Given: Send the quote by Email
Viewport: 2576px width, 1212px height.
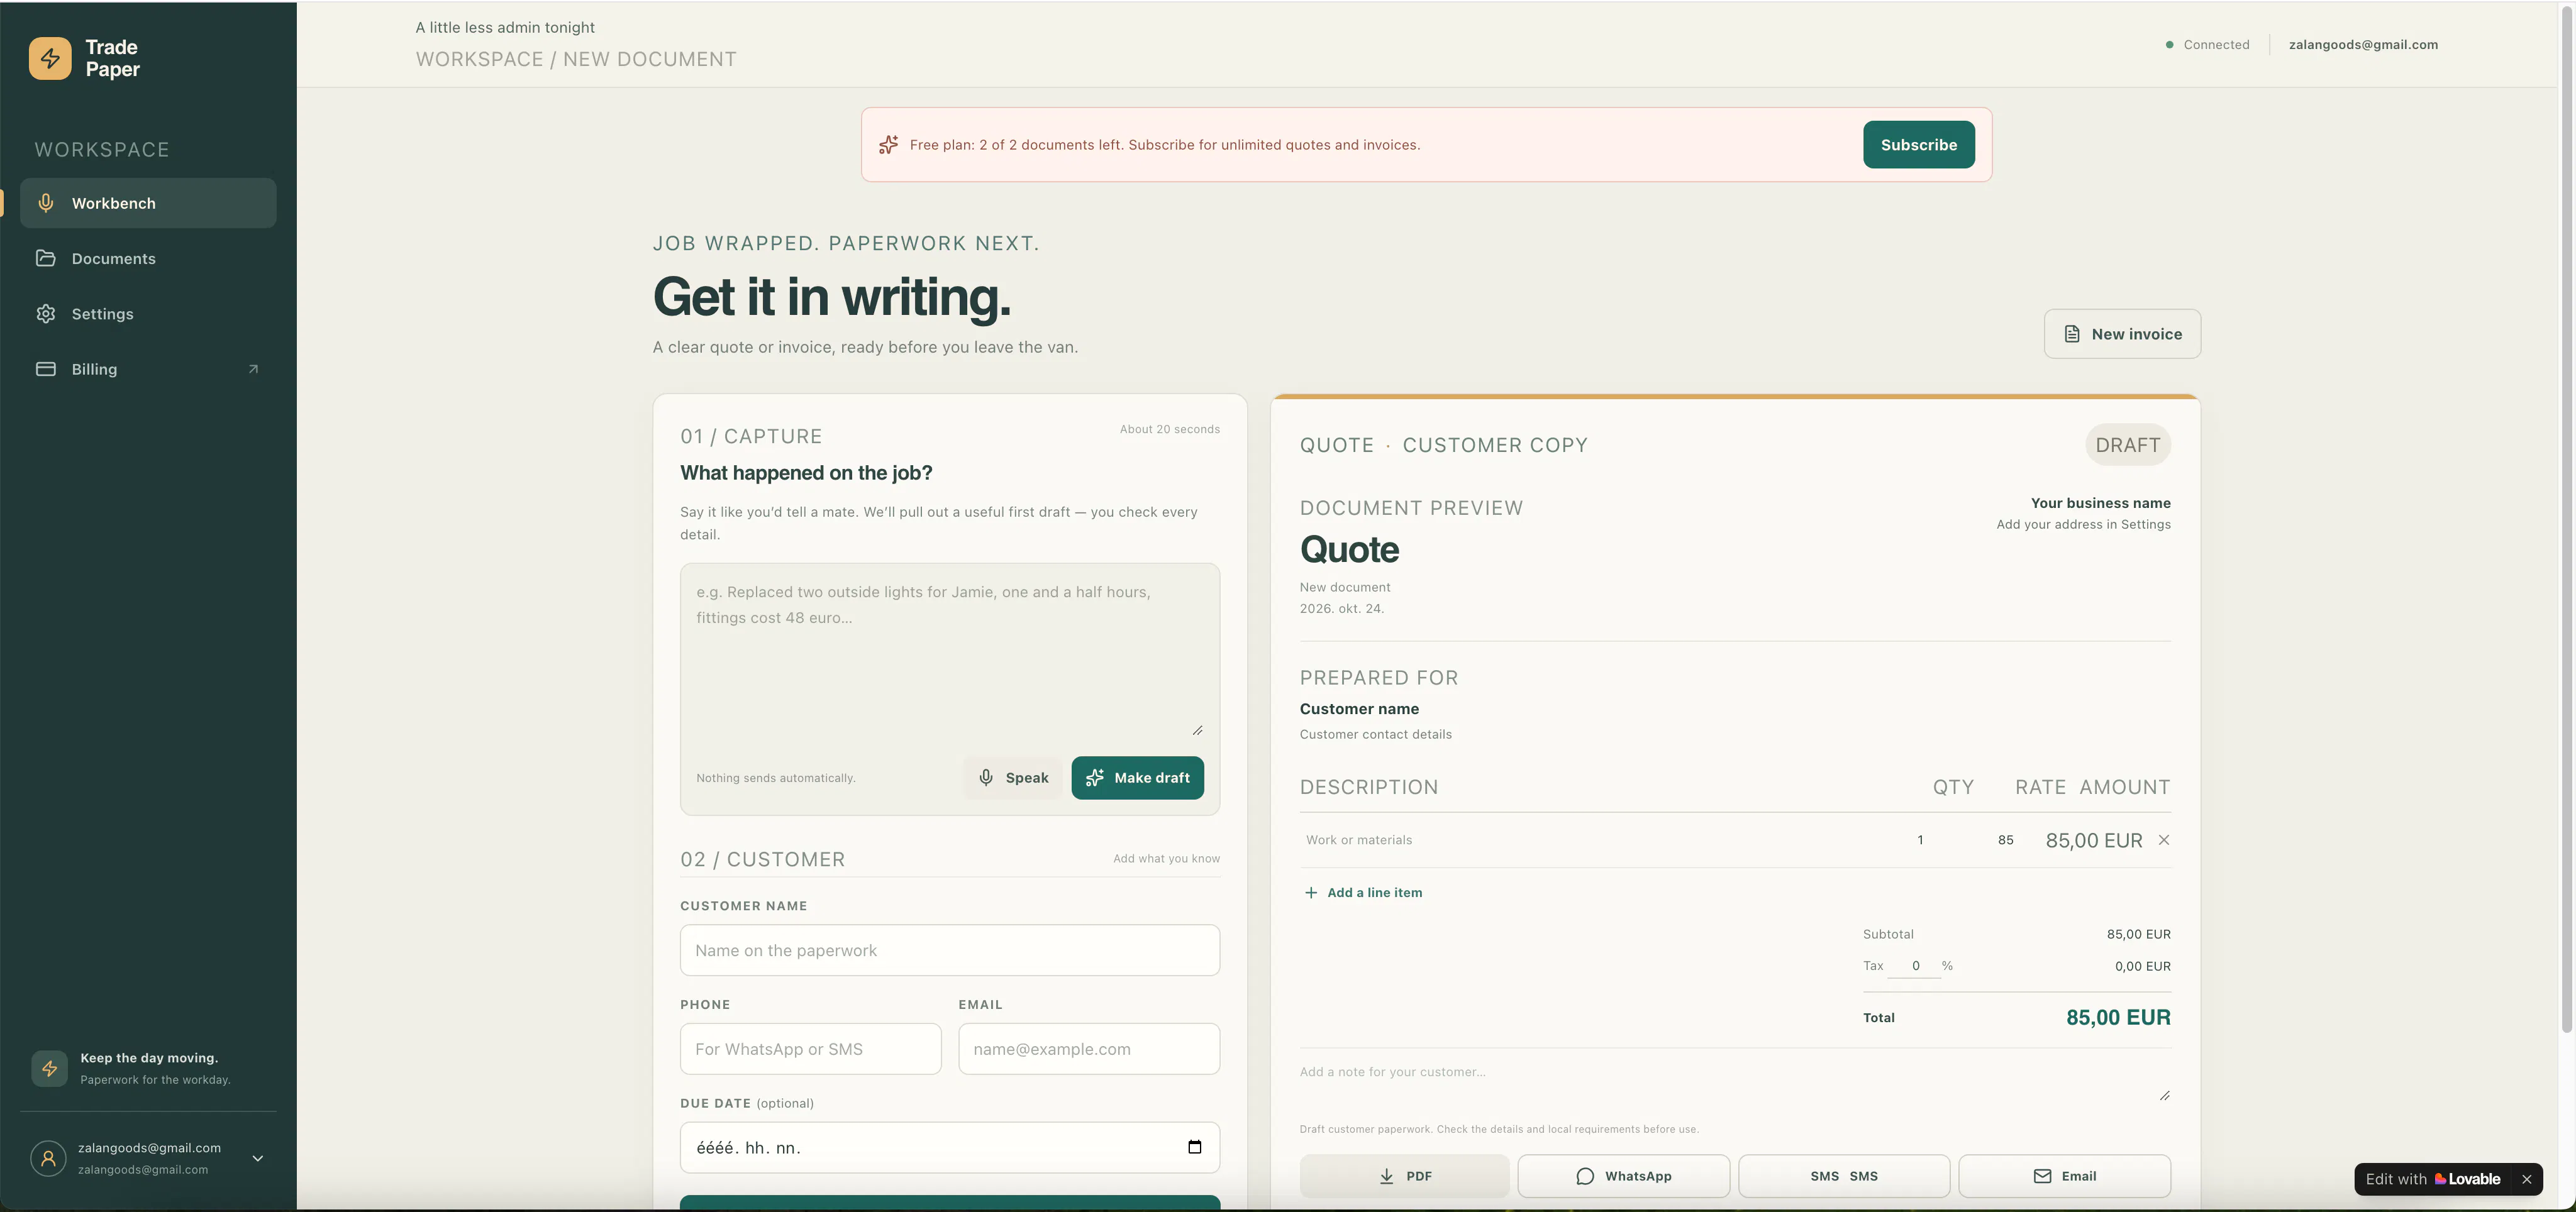Looking at the screenshot, I should click(x=2064, y=1176).
